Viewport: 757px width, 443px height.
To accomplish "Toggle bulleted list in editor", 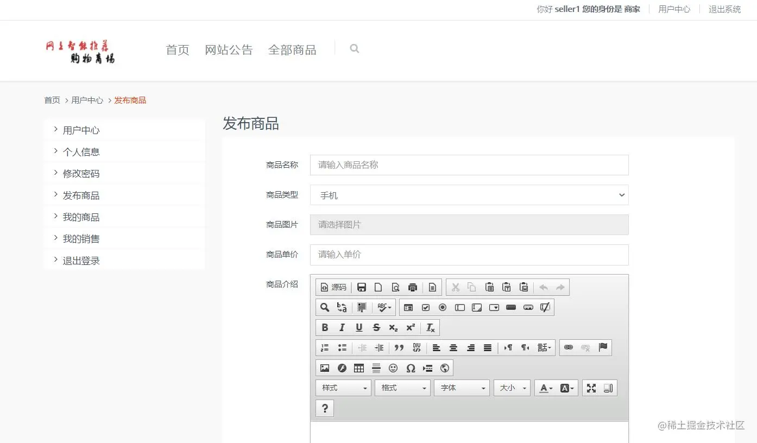I will point(342,347).
